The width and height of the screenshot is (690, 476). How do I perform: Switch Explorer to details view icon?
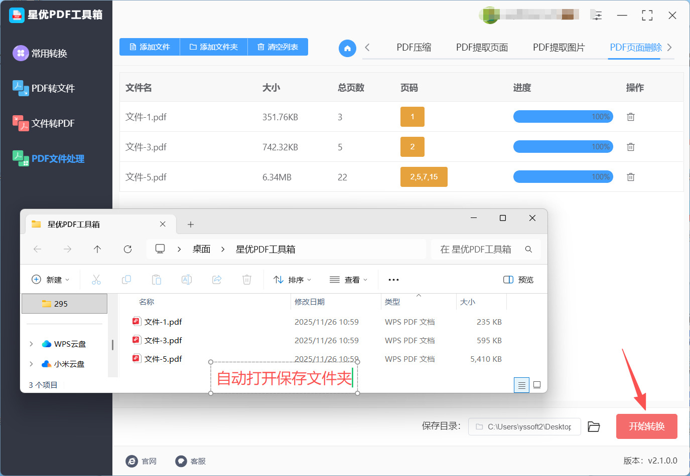(522, 385)
